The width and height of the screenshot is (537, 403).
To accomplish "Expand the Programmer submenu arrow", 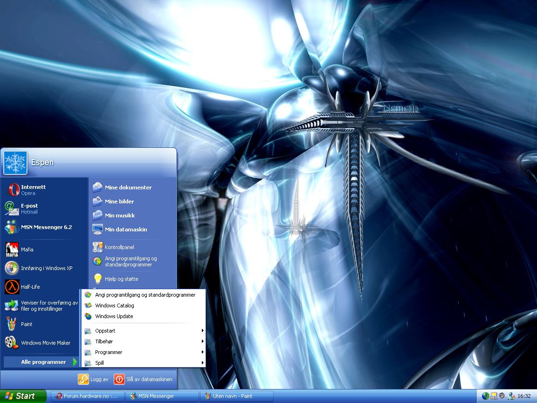I will (202, 352).
